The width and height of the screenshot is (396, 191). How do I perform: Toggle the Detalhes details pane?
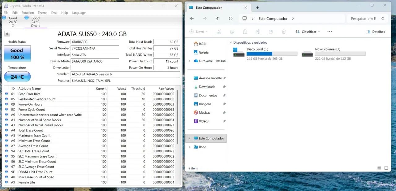[x=375, y=32]
